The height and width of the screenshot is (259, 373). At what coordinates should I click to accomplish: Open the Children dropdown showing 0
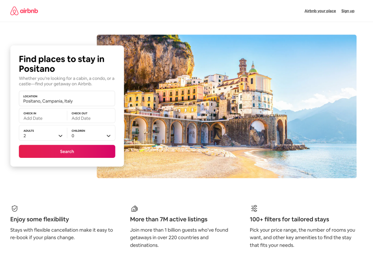[91, 133]
